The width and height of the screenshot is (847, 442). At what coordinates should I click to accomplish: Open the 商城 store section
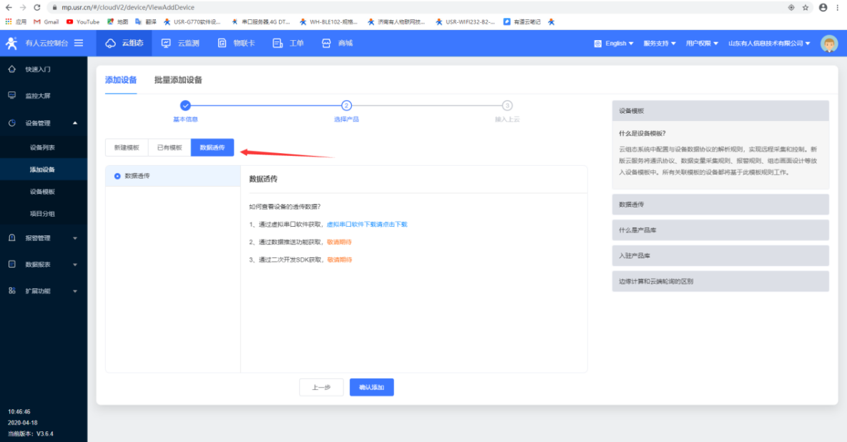[x=337, y=44]
